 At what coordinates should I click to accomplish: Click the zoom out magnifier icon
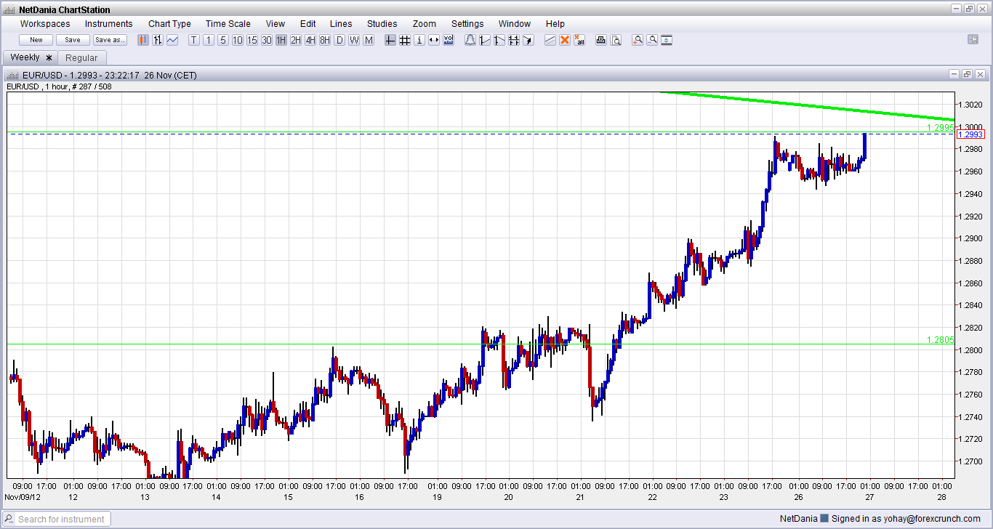pyautogui.click(x=652, y=40)
